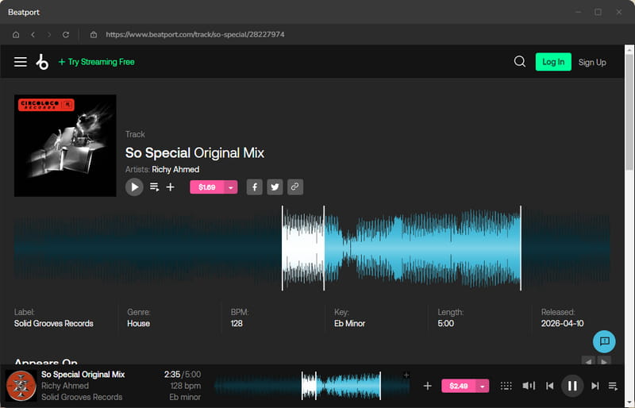Click the Log In button
The width and height of the screenshot is (635, 408).
click(553, 62)
